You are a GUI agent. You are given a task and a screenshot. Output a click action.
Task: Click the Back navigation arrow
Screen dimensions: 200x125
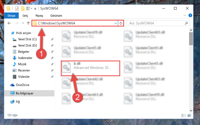click(9, 23)
